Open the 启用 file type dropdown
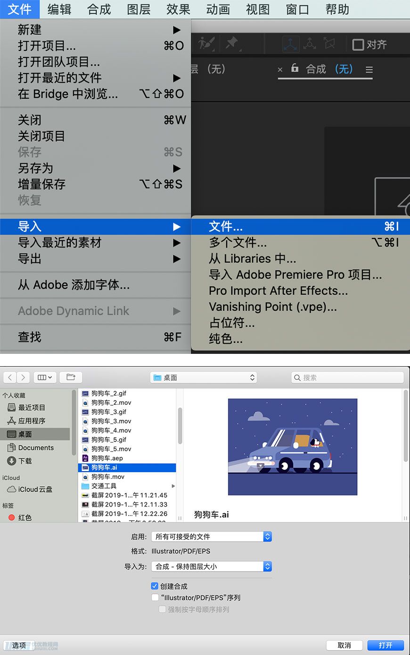 tap(212, 537)
